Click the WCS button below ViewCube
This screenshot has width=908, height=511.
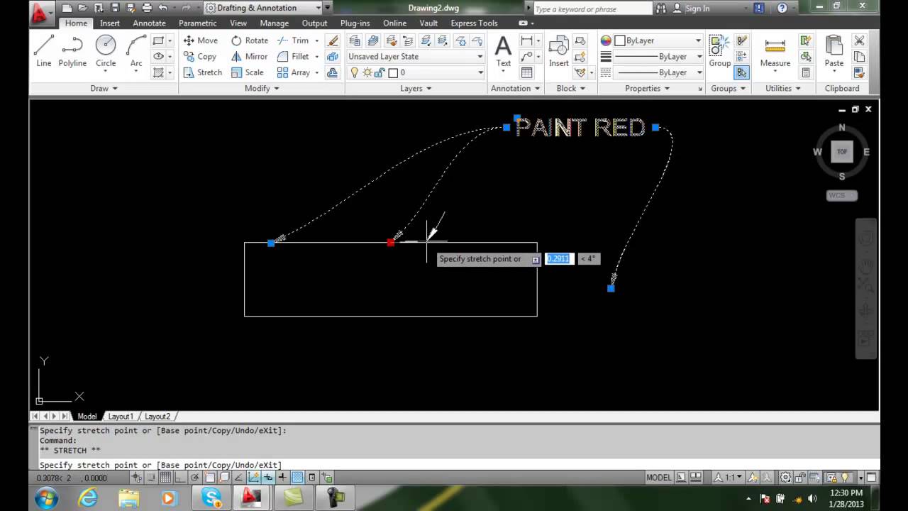(x=842, y=195)
